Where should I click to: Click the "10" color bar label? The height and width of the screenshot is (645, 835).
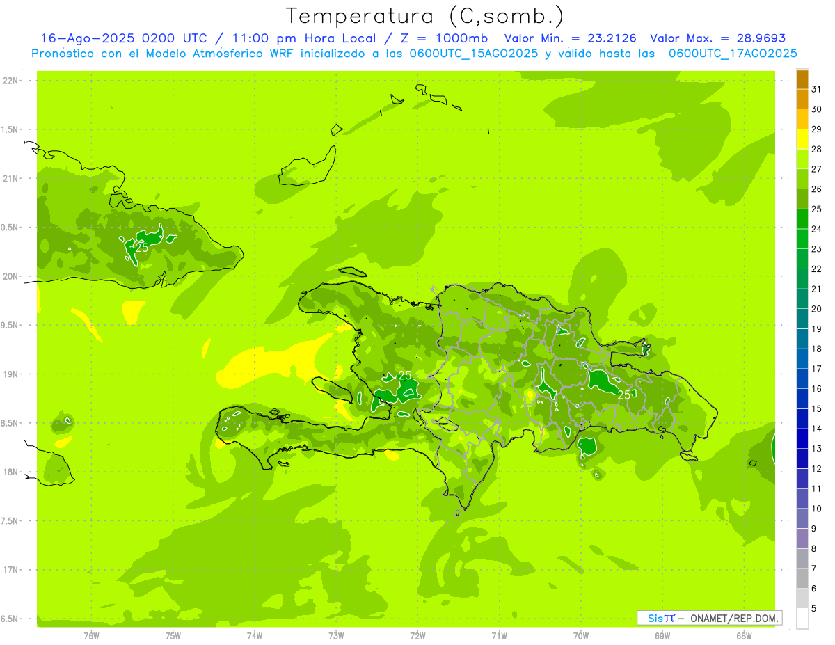(817, 509)
